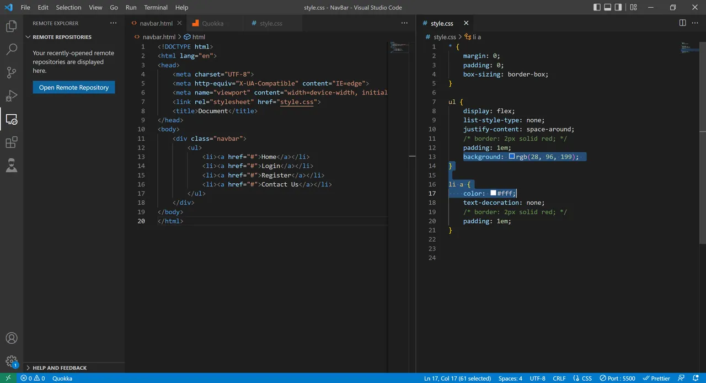Toggle the primary side bar

(x=597, y=7)
